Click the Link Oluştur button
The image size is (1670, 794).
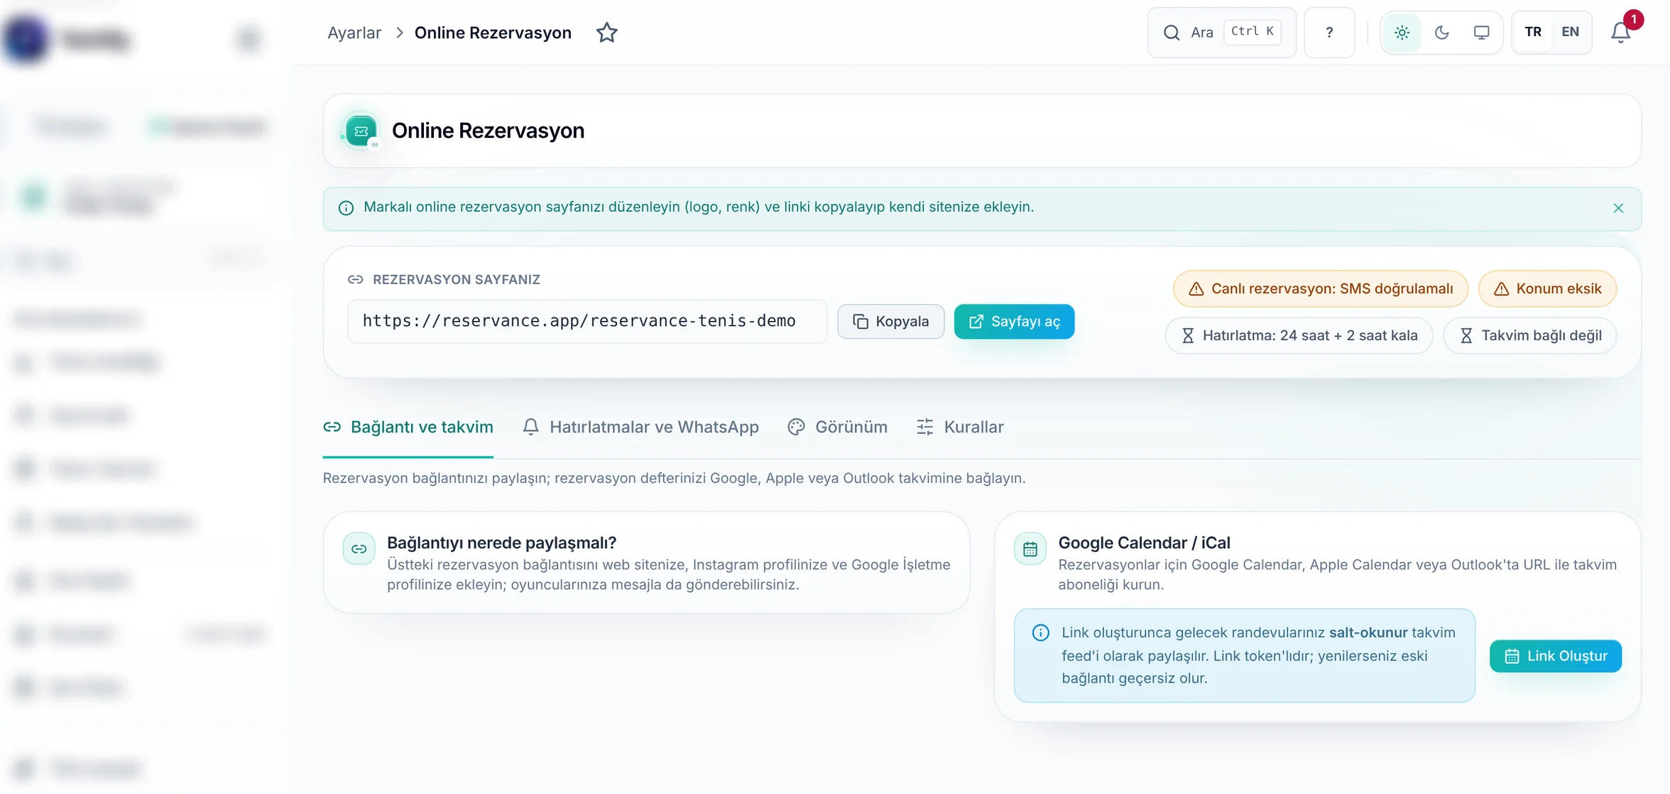coord(1555,656)
